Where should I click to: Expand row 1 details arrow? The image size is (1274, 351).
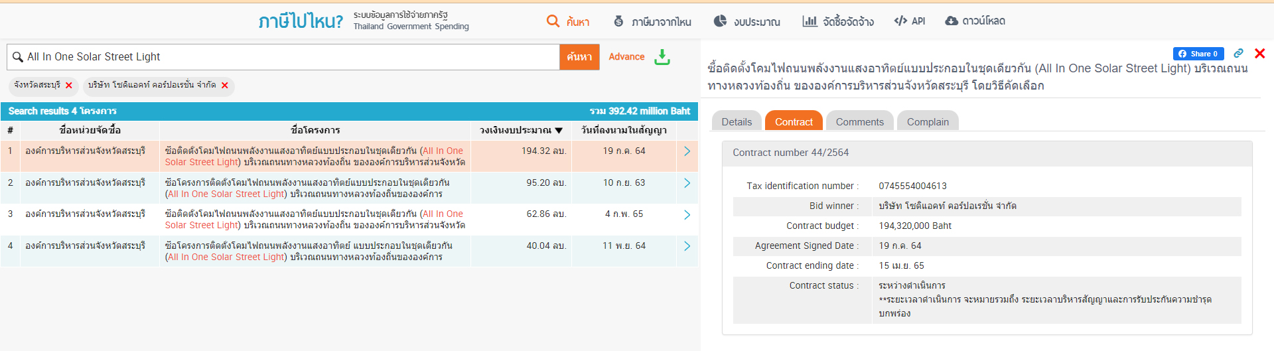click(x=687, y=151)
